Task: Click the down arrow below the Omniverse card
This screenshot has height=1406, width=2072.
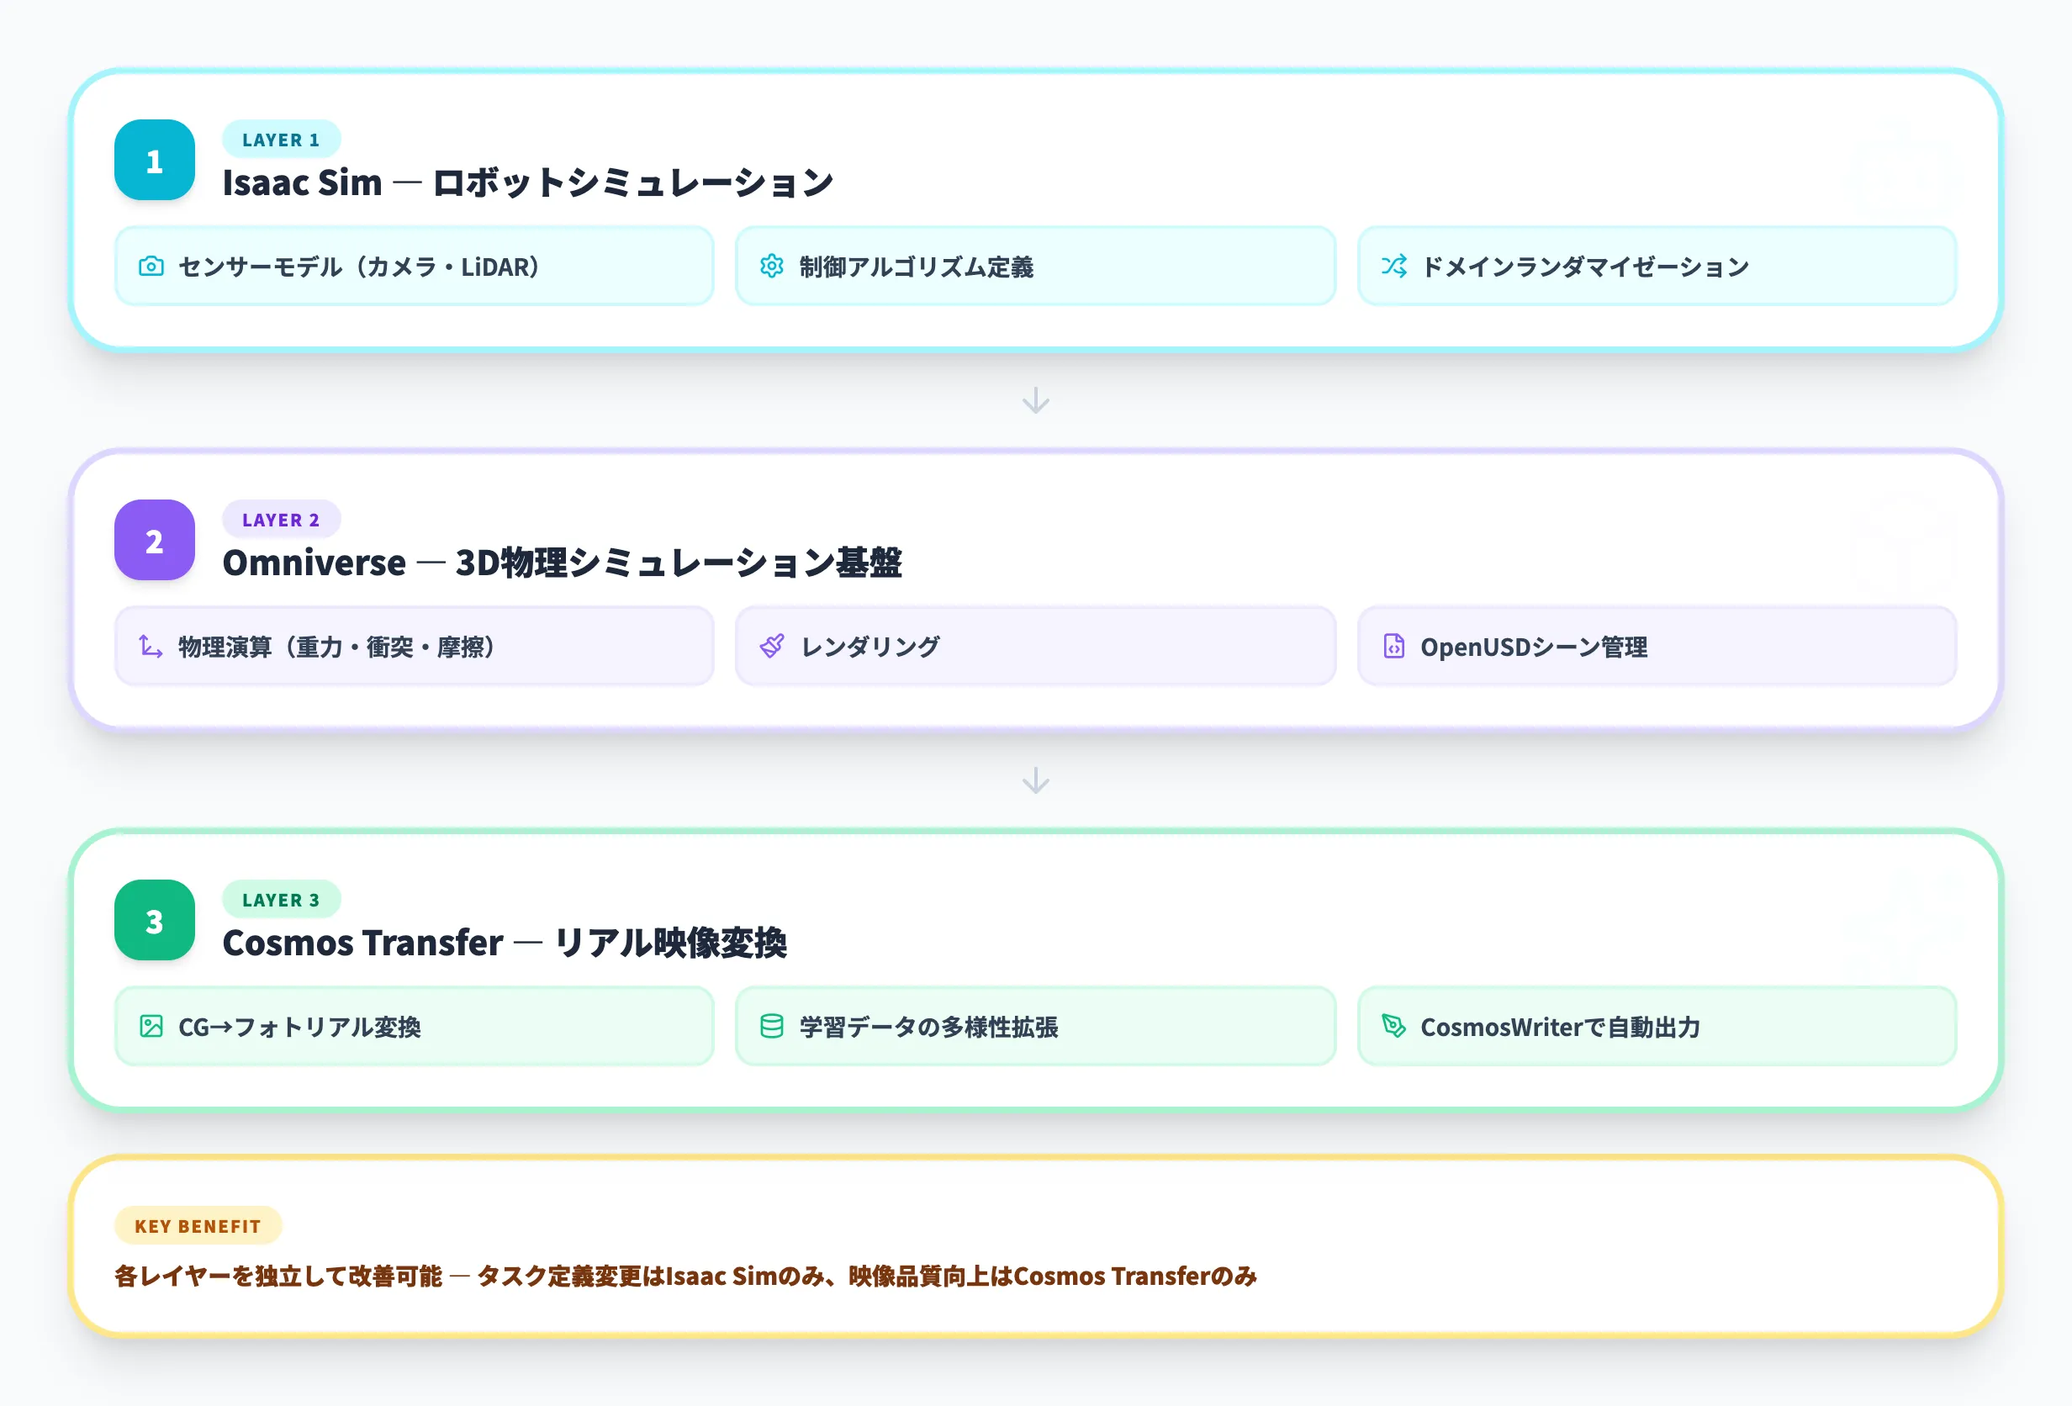Action: pos(1035,780)
